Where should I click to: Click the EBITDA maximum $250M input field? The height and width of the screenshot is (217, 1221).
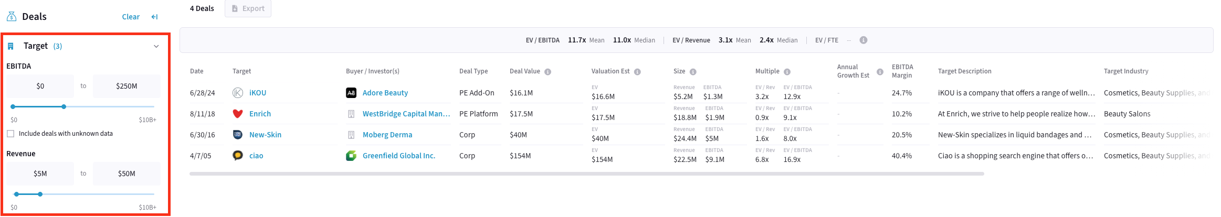click(x=127, y=86)
